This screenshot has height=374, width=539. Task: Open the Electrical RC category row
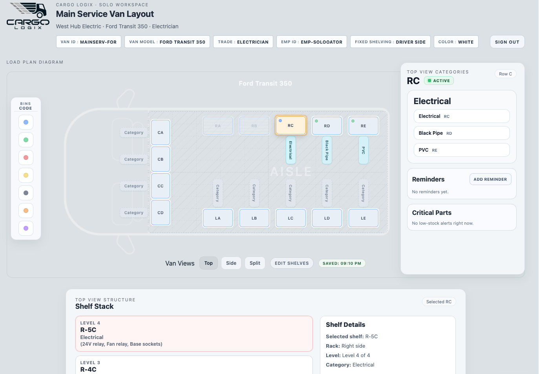tap(462, 116)
